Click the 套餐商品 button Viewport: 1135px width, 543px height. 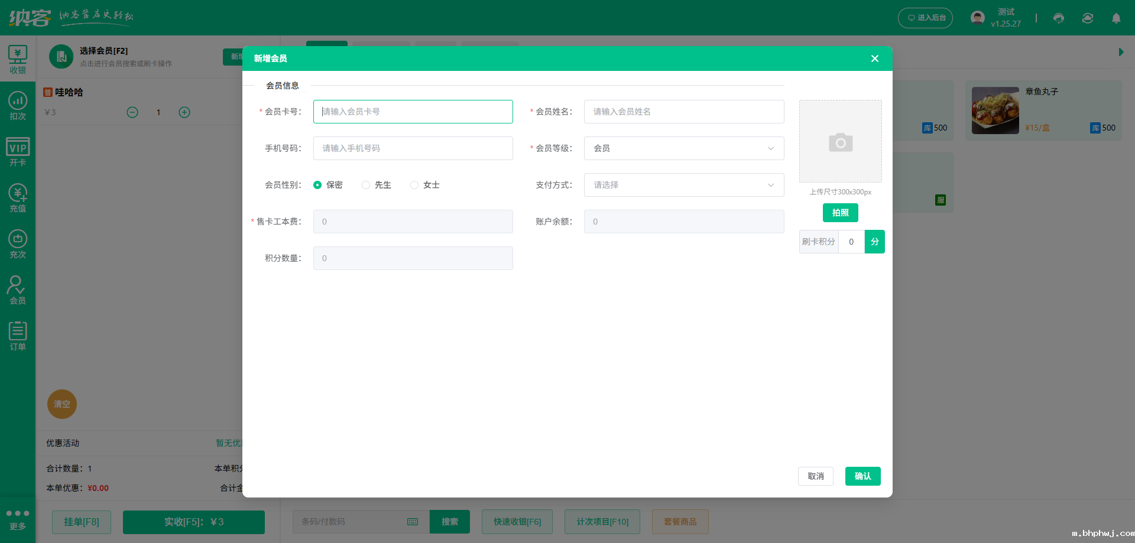pos(680,522)
